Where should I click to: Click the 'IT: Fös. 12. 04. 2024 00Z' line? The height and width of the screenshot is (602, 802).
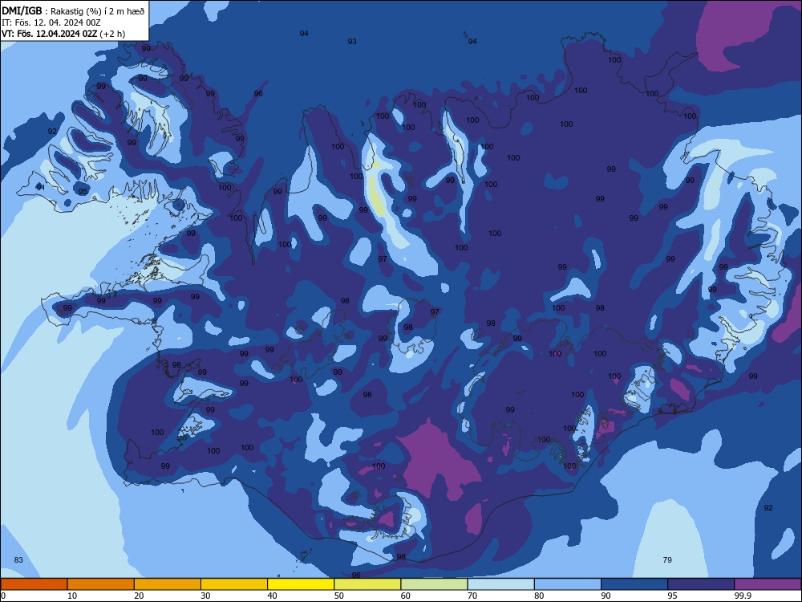(51, 22)
